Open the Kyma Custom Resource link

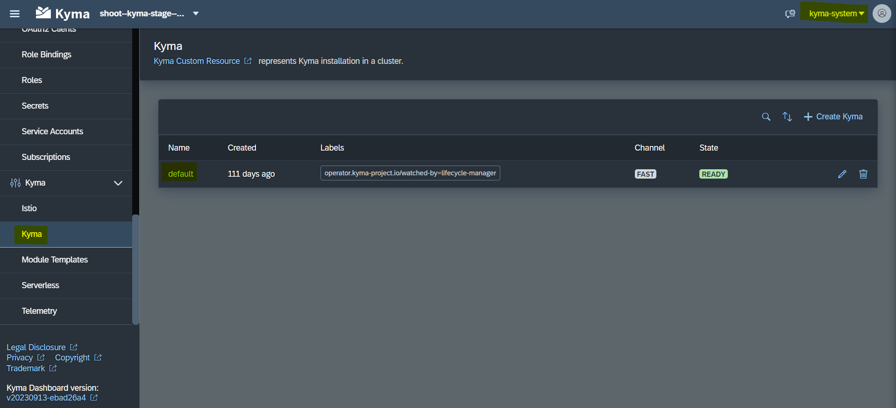pos(202,61)
